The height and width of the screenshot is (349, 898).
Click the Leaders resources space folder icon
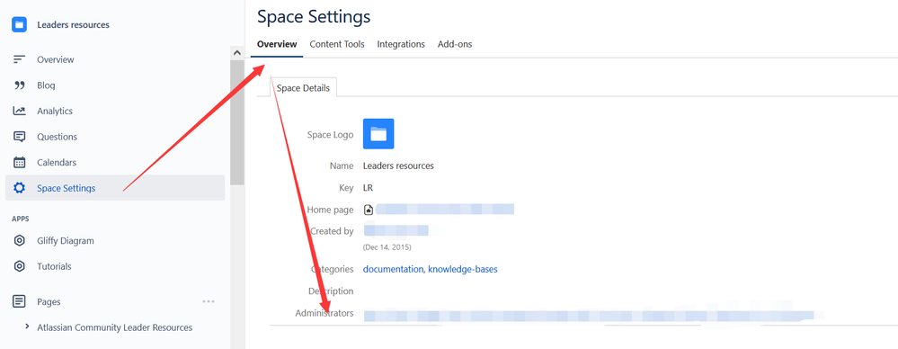click(20, 24)
